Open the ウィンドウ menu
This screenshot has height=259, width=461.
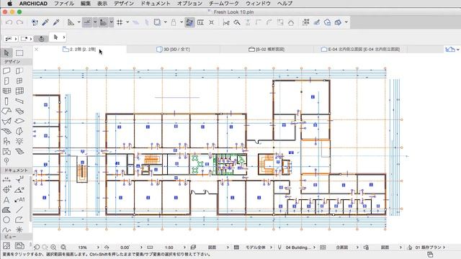click(x=258, y=4)
